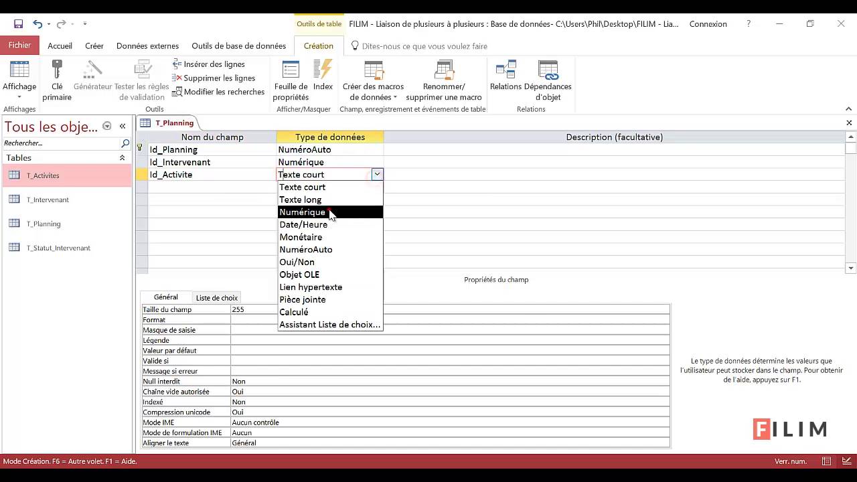Open the Affichage view switcher
Viewport: 857px width, 482px height.
tap(19, 80)
